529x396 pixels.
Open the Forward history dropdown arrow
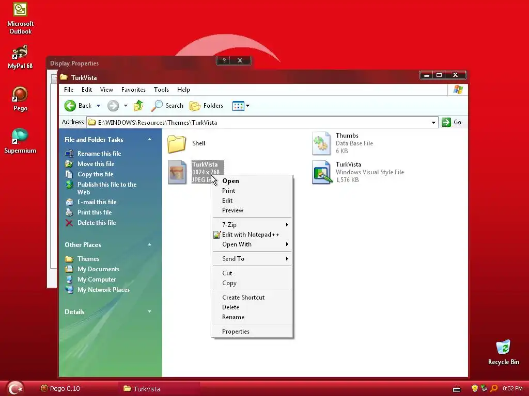coord(126,106)
